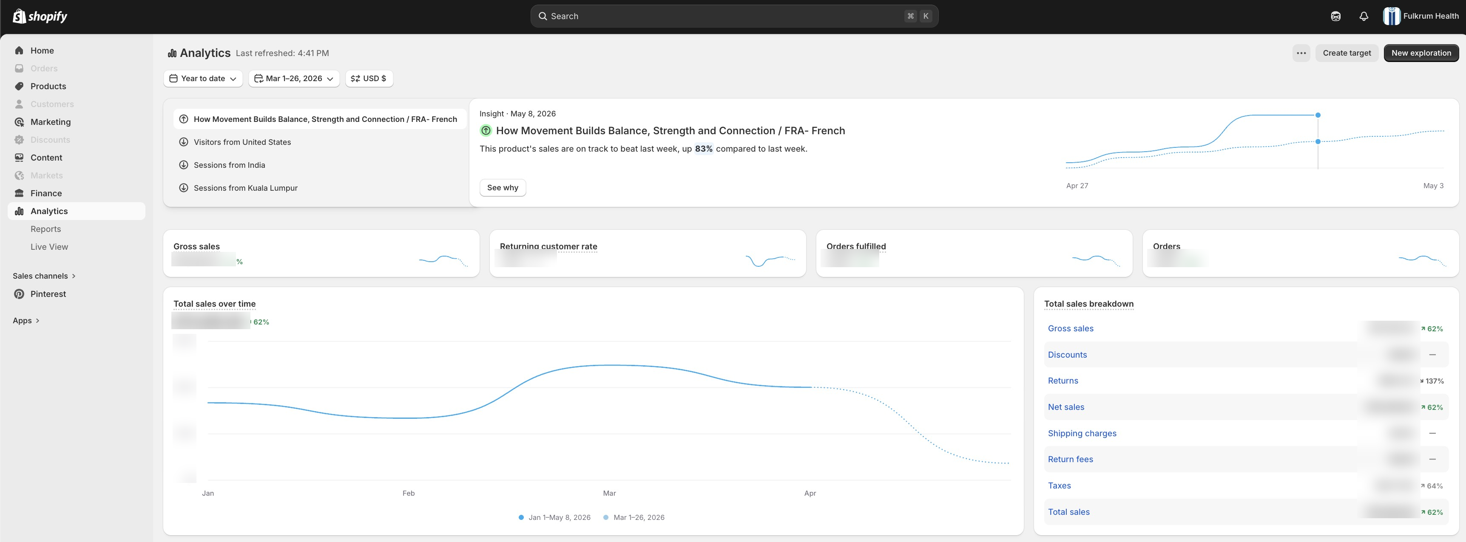Click down-arrow icon beside Visitors from United States
Screen dimensions: 1466x542
pos(183,142)
